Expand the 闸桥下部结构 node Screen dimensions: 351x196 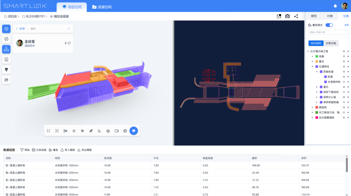(317, 92)
